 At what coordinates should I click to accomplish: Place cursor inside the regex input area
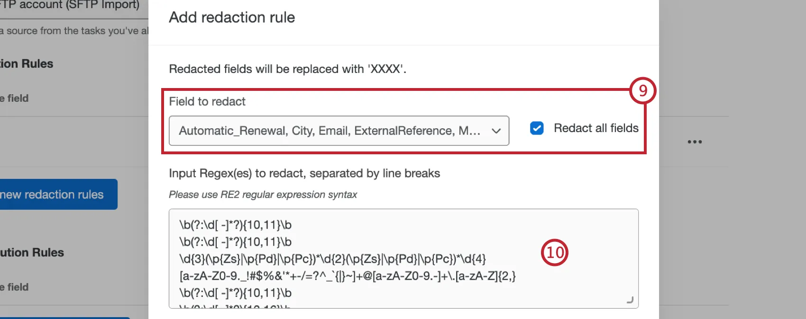(x=403, y=258)
